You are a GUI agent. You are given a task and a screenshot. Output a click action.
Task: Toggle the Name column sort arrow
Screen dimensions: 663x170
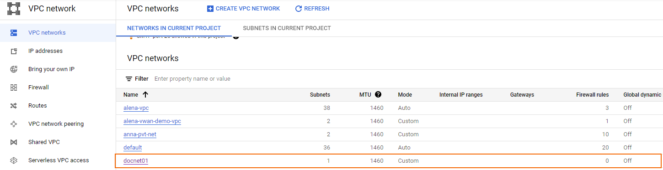(145, 95)
